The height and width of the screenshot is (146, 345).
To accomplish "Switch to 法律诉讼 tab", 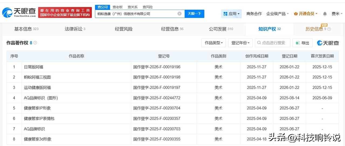I will point(75,29).
